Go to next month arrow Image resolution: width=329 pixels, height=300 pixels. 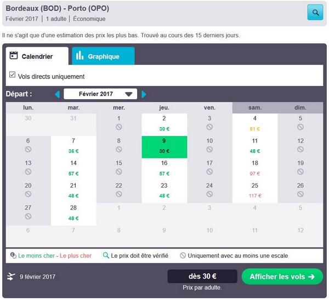point(144,94)
